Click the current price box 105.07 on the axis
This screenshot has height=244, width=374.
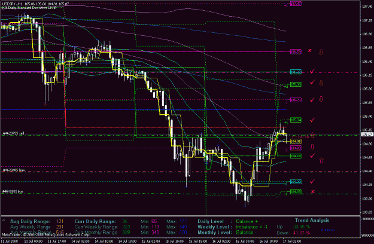coord(367,135)
